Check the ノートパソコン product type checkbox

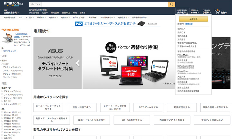tap(2, 94)
